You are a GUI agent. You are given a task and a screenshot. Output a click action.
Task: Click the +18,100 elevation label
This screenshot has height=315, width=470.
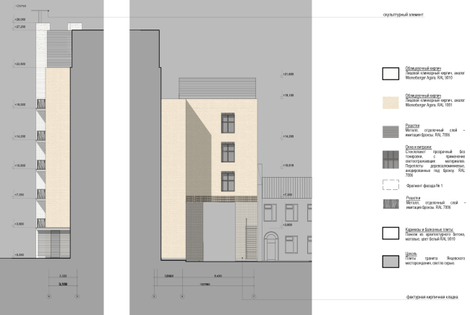[288, 95]
